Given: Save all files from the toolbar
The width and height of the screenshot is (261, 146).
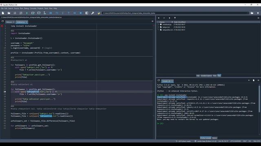Looking at the screenshot, I should [x=21, y=13].
